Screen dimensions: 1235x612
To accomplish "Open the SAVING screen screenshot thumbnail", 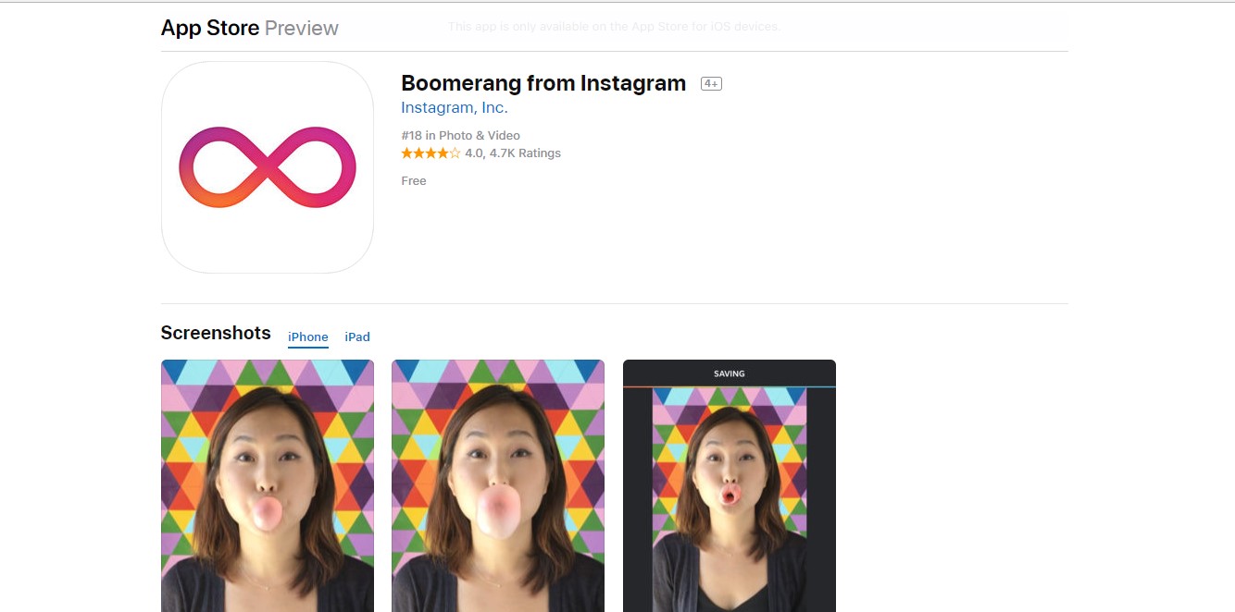I will (730, 485).
